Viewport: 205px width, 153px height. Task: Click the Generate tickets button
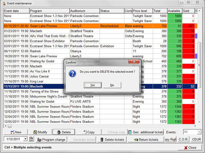[x=82, y=139]
